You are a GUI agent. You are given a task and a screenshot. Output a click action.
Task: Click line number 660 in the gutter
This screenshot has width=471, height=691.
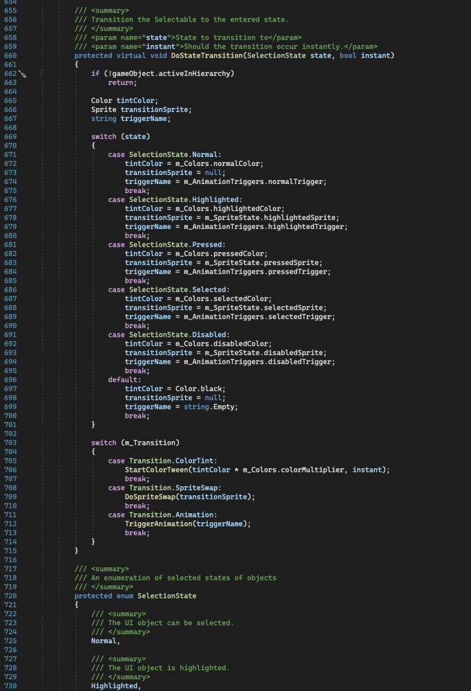10,55
